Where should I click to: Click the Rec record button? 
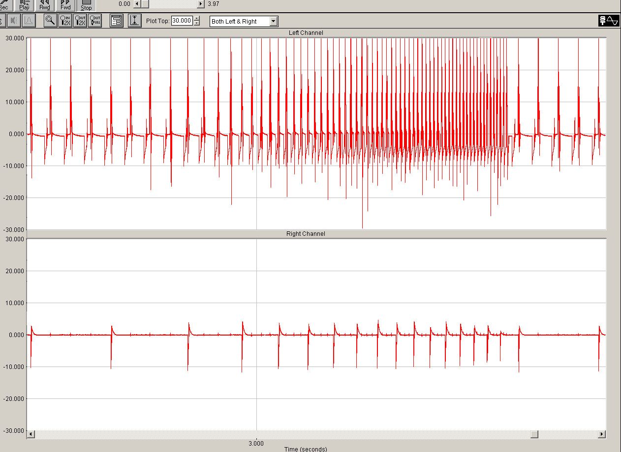[x=5, y=5]
